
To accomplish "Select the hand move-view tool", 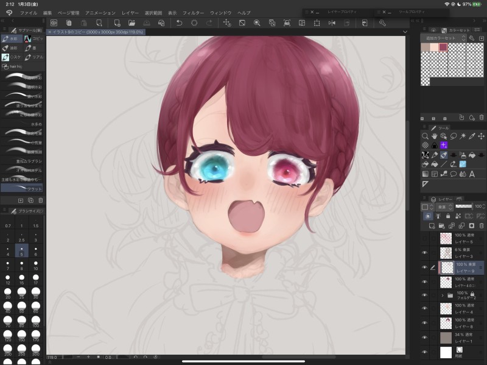I will coord(434,136).
